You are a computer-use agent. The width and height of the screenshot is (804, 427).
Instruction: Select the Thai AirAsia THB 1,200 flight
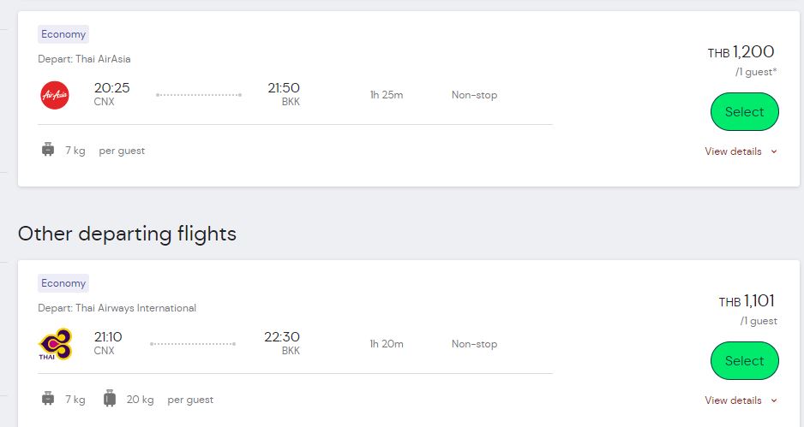(x=745, y=111)
